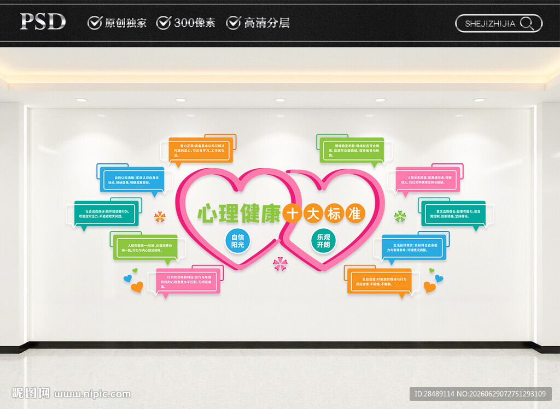The image size is (560, 409).
Task: Click the blue 自我认知清晰 speech bubble
Action: [x=132, y=180]
